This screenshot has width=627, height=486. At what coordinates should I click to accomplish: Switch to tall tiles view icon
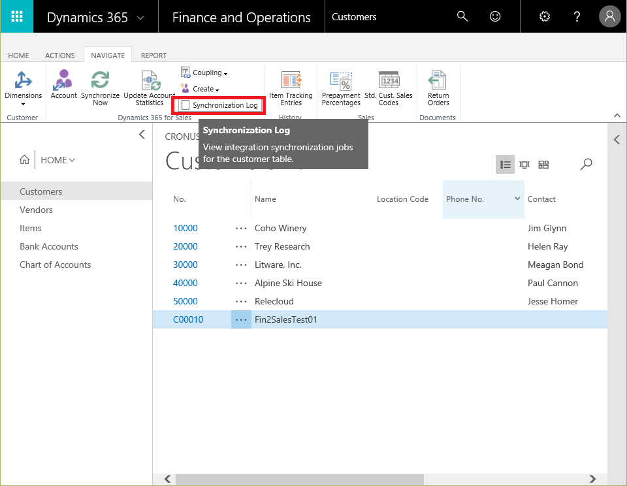[x=524, y=165]
